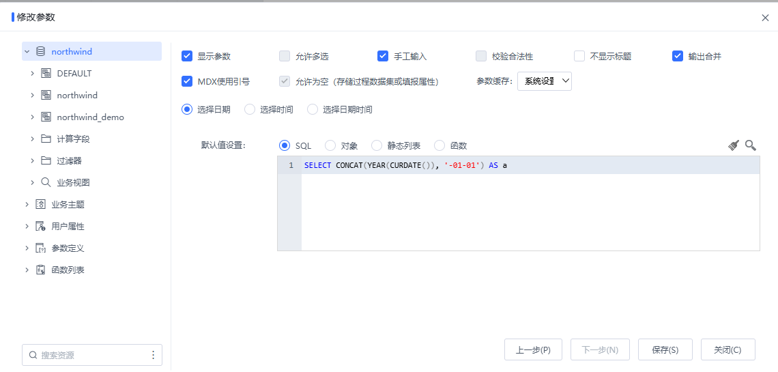Click the 下一步(N) button
This screenshot has width=778, height=372.
pos(600,349)
